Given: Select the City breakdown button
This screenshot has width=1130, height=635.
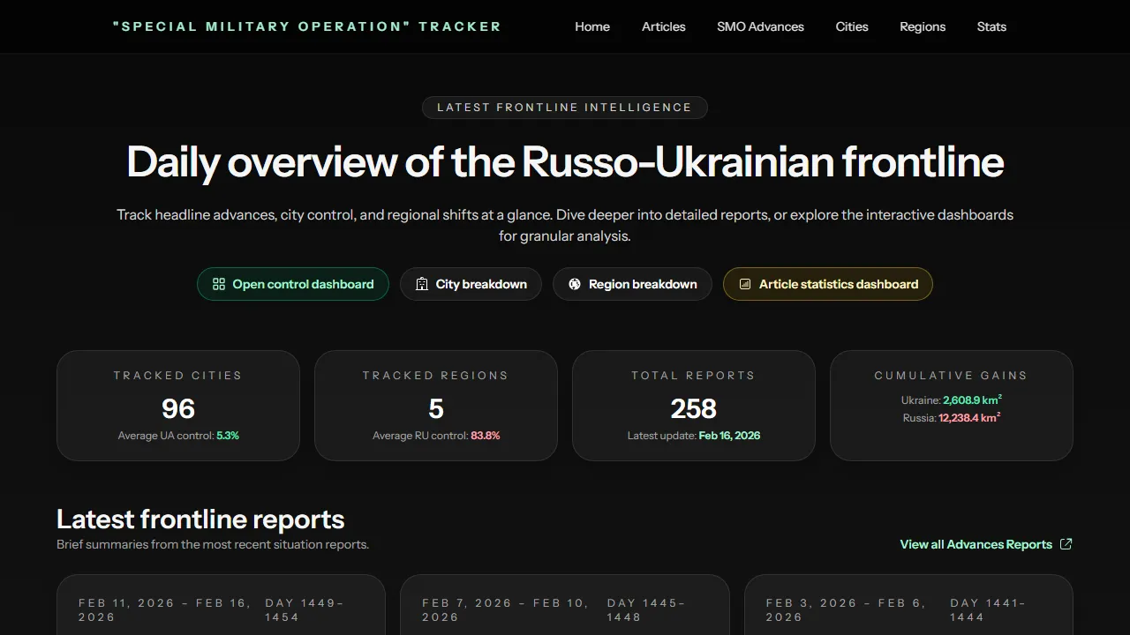Looking at the screenshot, I should tap(471, 284).
